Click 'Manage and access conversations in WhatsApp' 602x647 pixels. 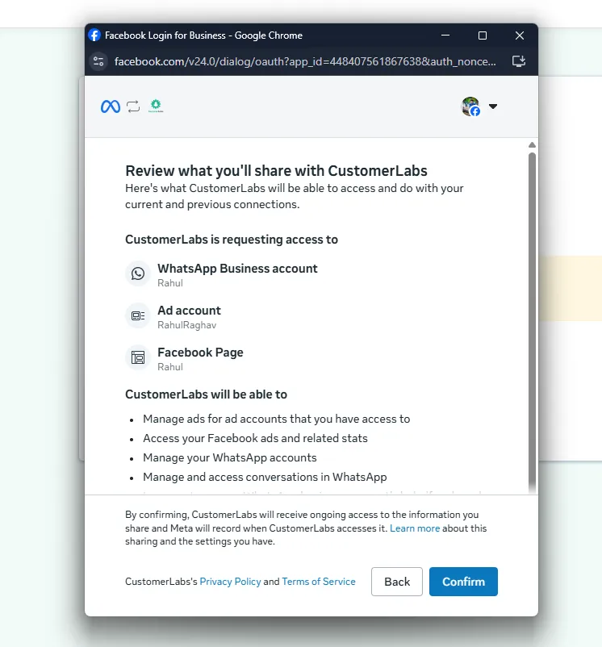click(x=265, y=477)
